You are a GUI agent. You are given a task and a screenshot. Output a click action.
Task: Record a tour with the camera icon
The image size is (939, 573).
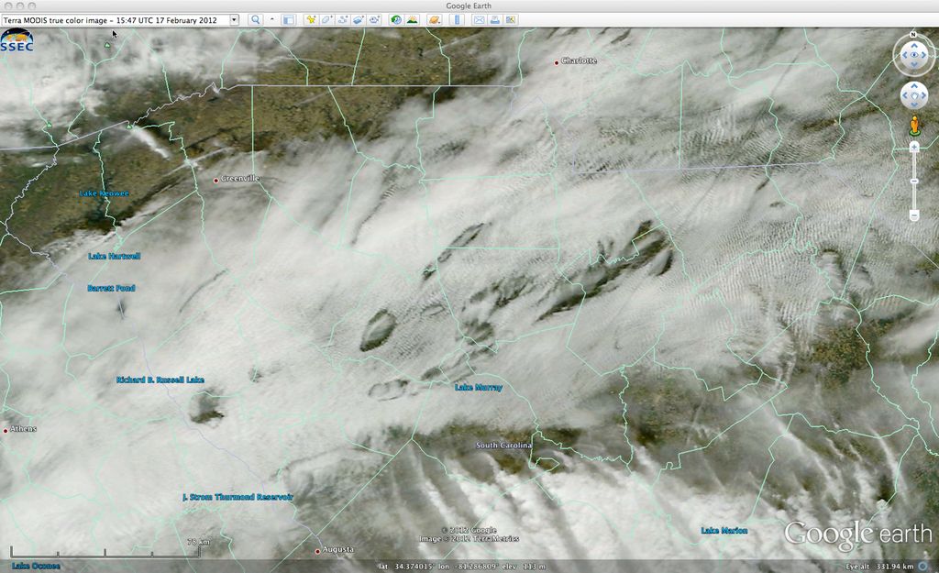[375, 20]
